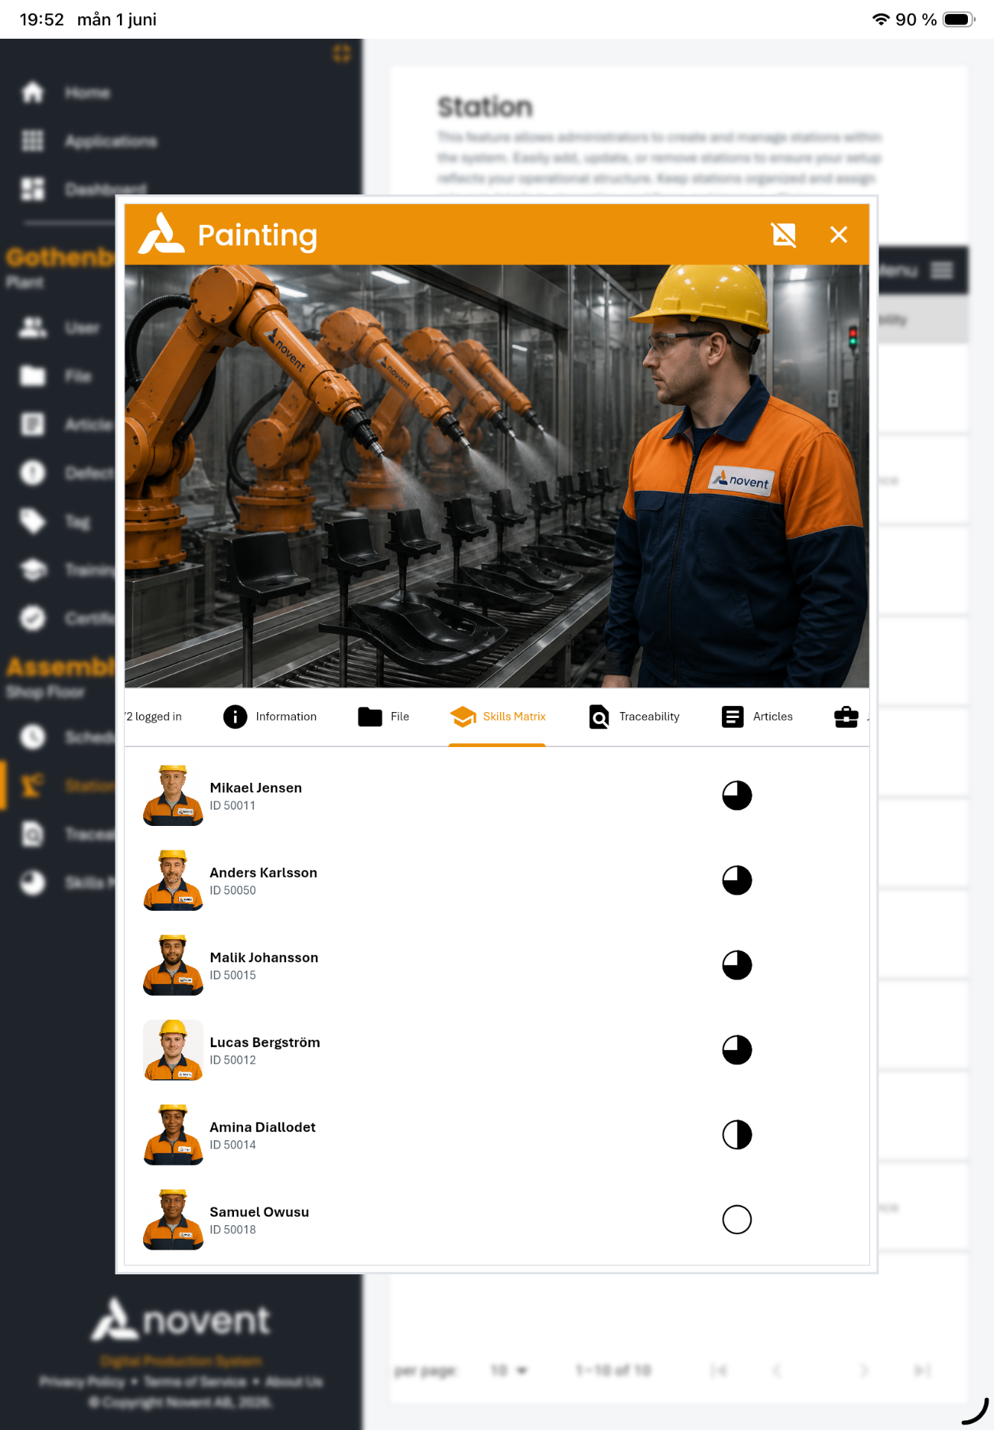Screen dimensions: 994x1430
Task: Click Defect alert icon in background sidebar
Action: coord(33,473)
